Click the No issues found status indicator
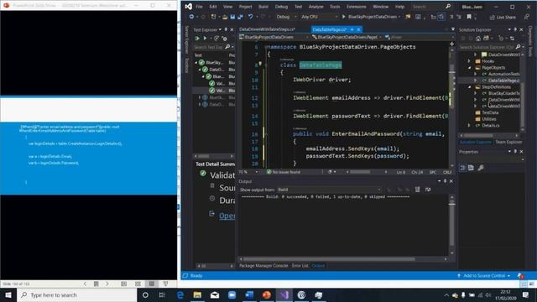This screenshot has height=302, width=537. pyautogui.click(x=284, y=172)
